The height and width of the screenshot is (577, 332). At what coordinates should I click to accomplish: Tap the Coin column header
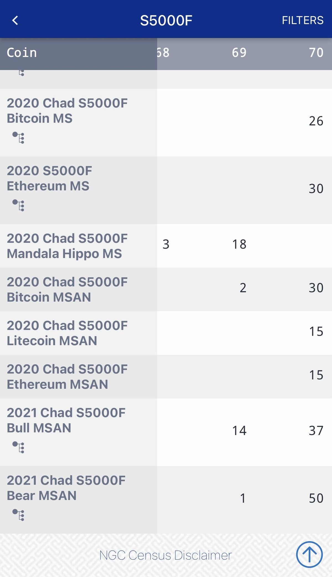point(22,53)
